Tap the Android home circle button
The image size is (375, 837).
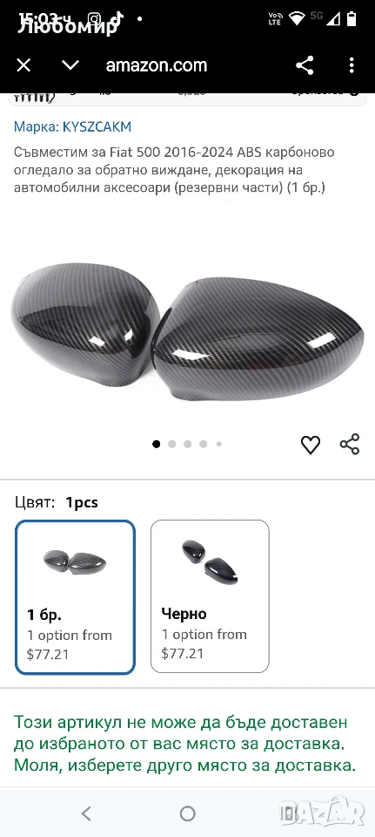coord(188,813)
